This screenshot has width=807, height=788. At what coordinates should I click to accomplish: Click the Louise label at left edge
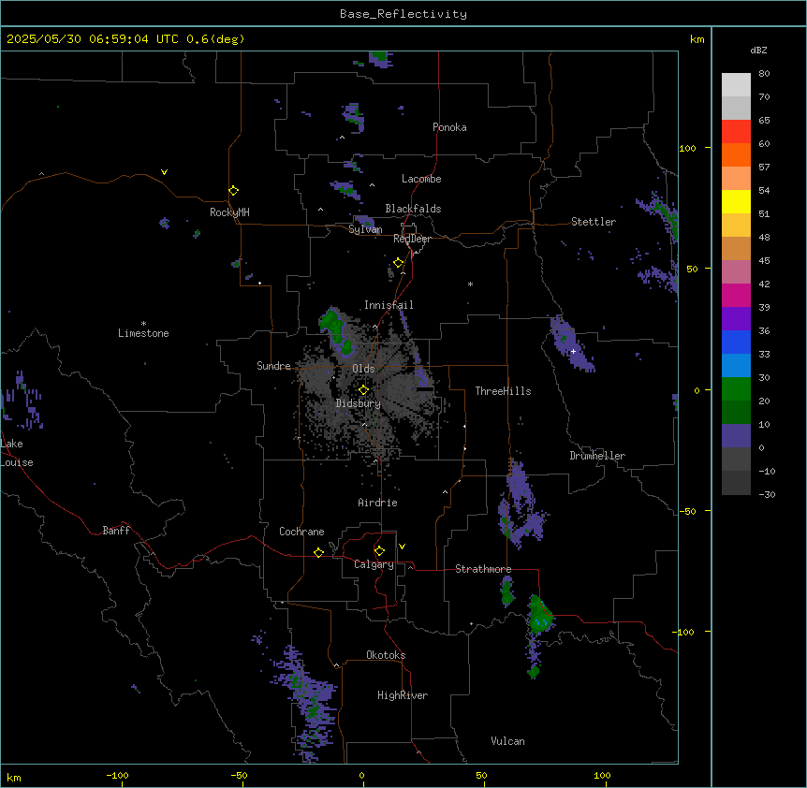pyautogui.click(x=17, y=462)
